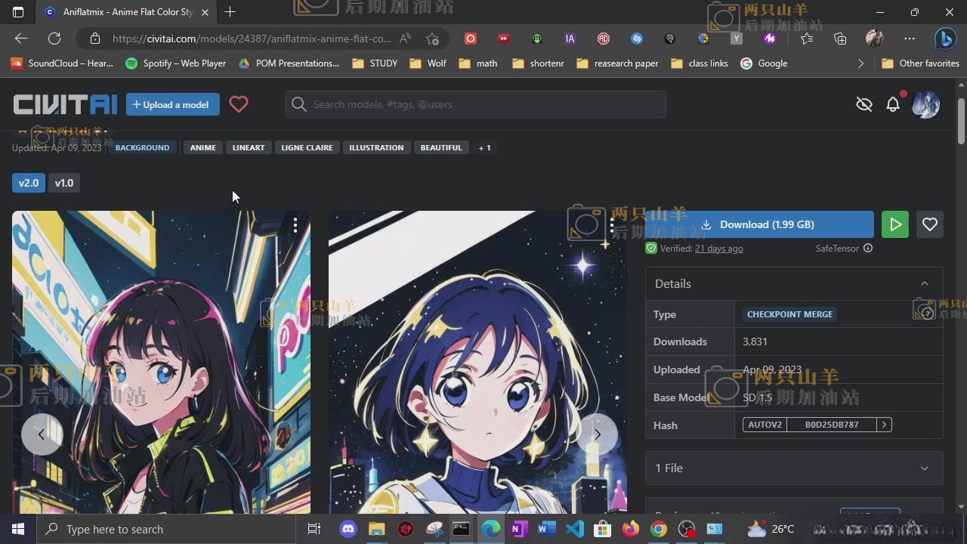
Task: Click the page vertical scrollbar
Action: pyautogui.click(x=961, y=121)
